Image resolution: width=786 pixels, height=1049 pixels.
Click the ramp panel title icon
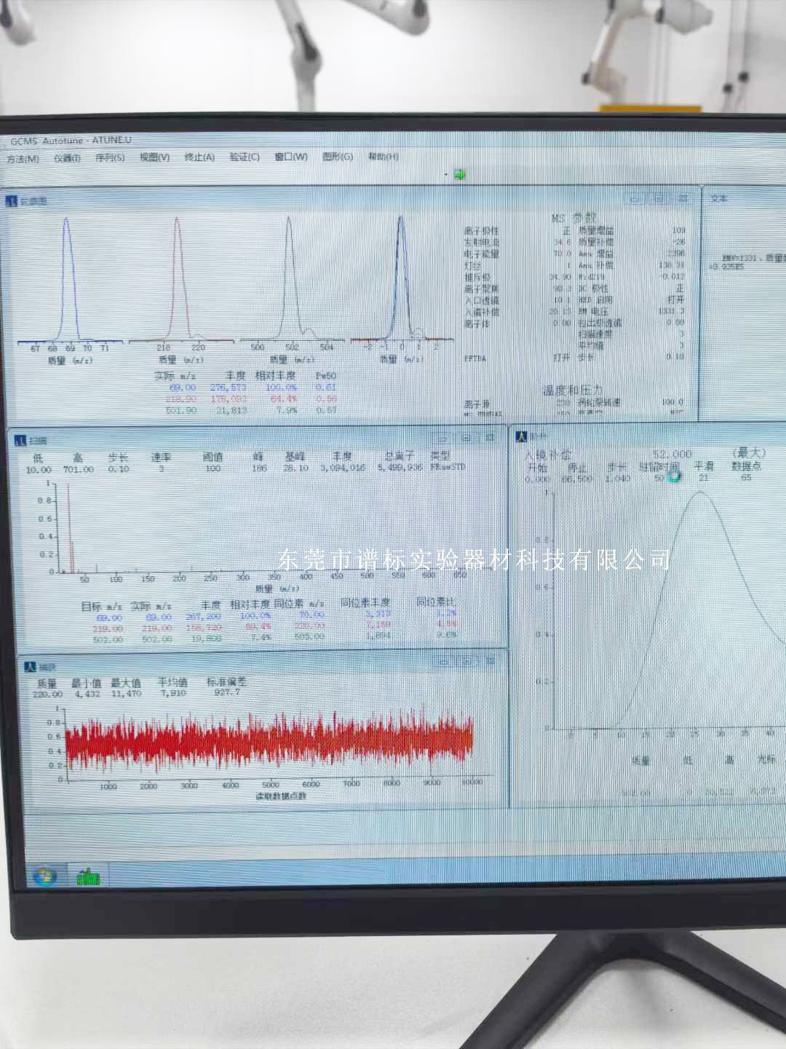click(x=521, y=436)
